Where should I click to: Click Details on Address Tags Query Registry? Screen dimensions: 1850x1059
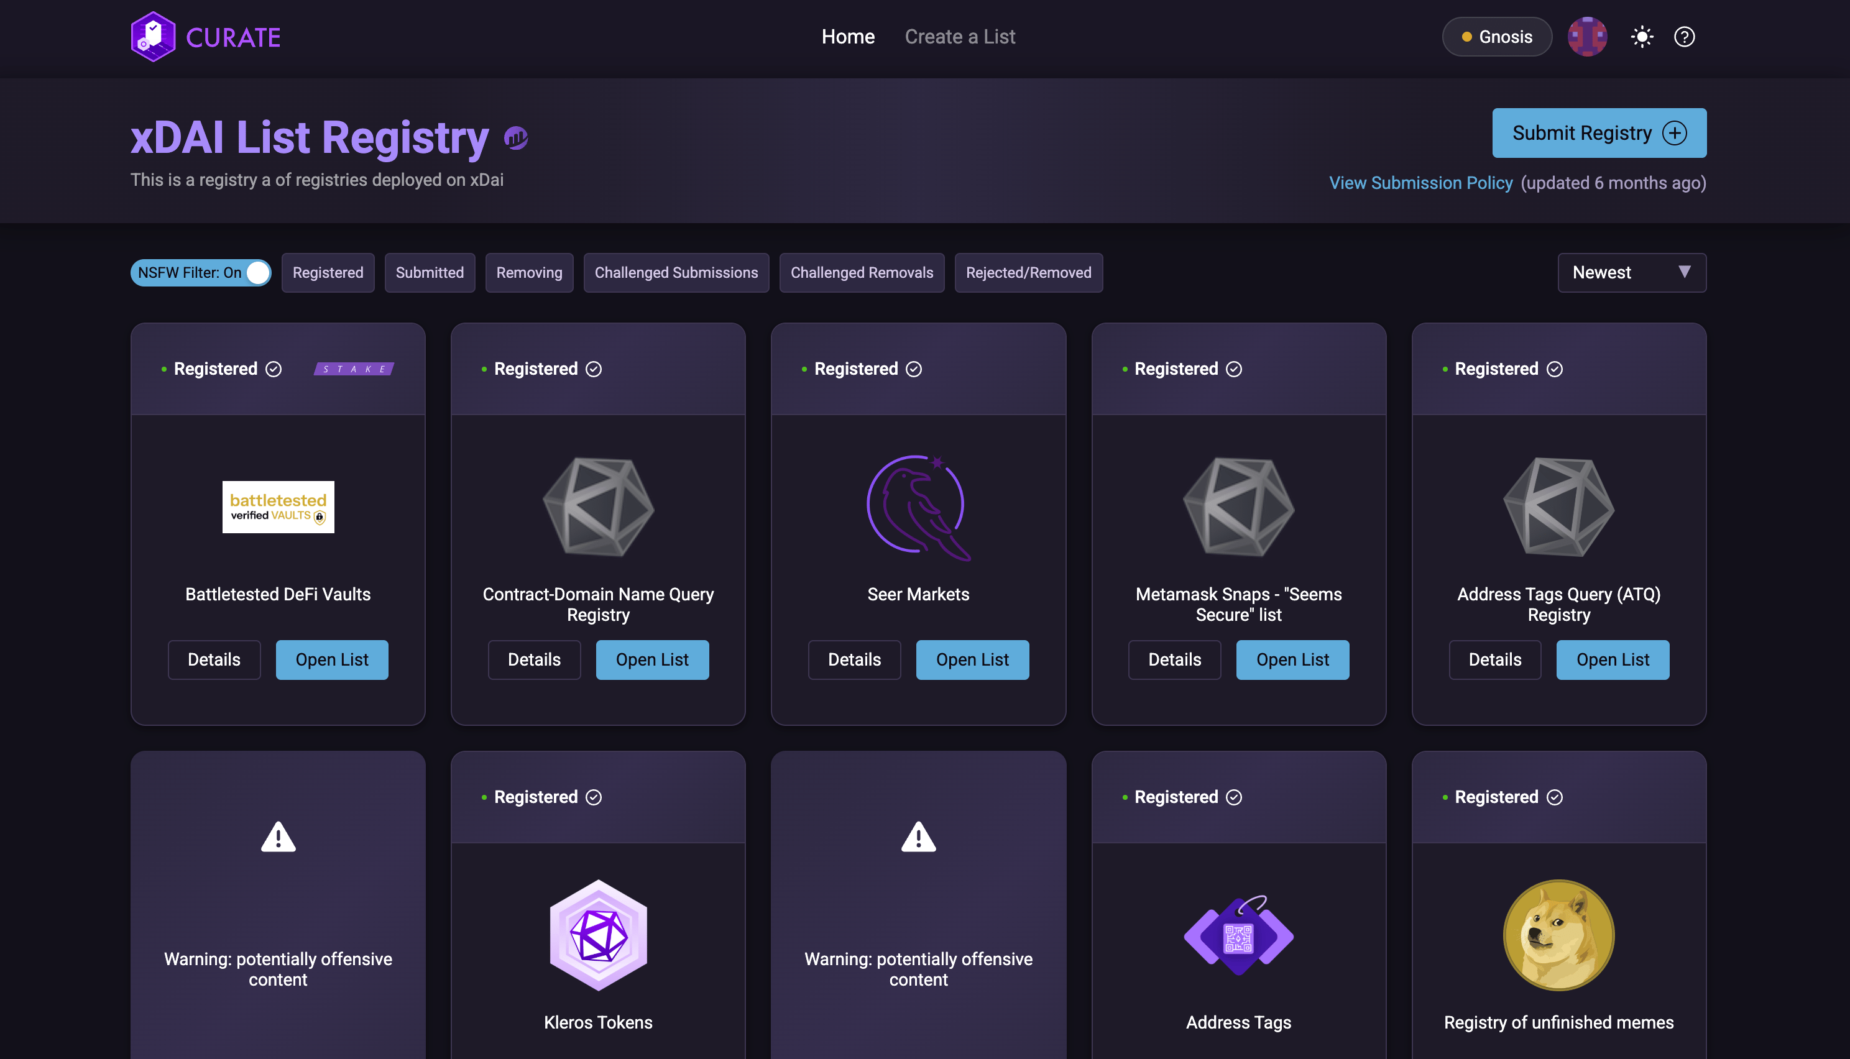click(1494, 659)
